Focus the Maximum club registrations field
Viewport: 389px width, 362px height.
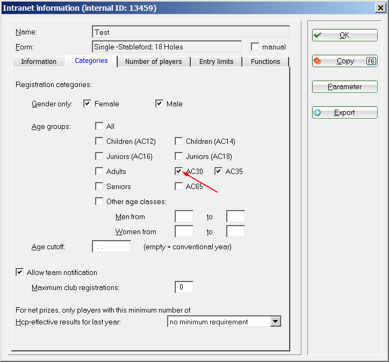point(184,287)
